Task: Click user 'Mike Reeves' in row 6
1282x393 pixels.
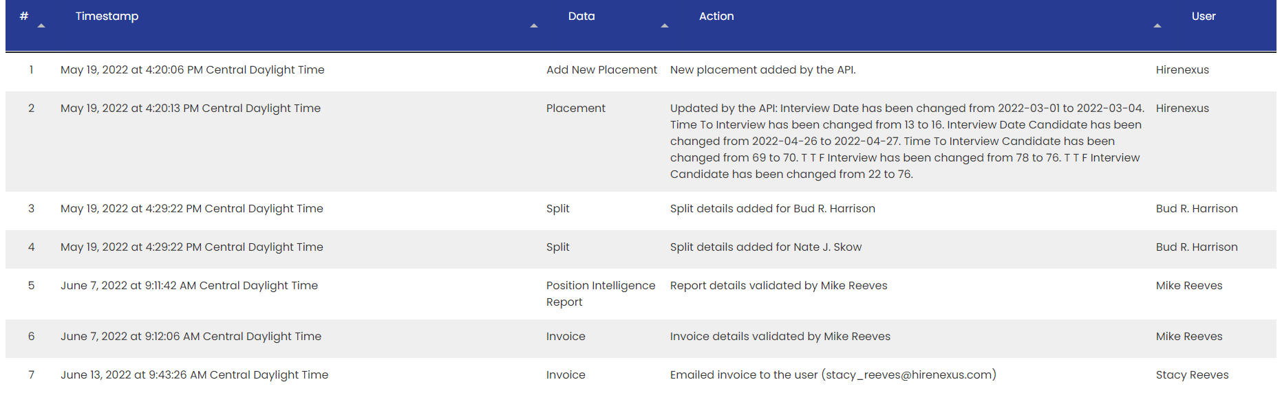Action: point(1189,336)
